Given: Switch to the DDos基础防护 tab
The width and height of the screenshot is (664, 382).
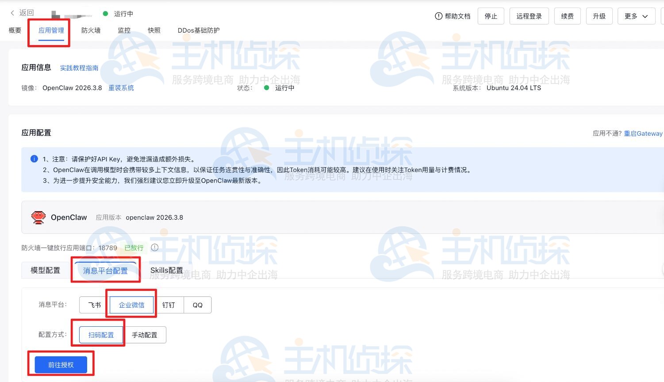Looking at the screenshot, I should pos(198,30).
